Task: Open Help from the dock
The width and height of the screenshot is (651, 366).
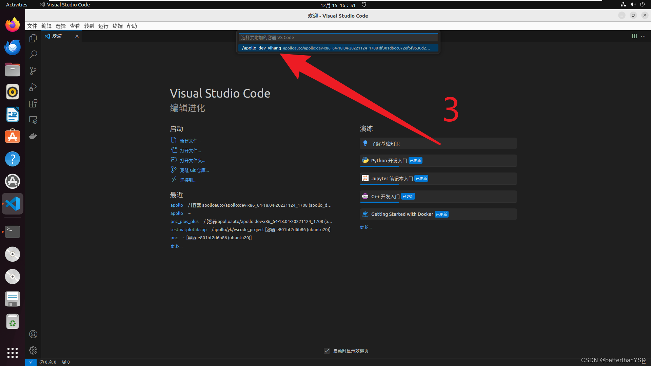Action: click(13, 159)
